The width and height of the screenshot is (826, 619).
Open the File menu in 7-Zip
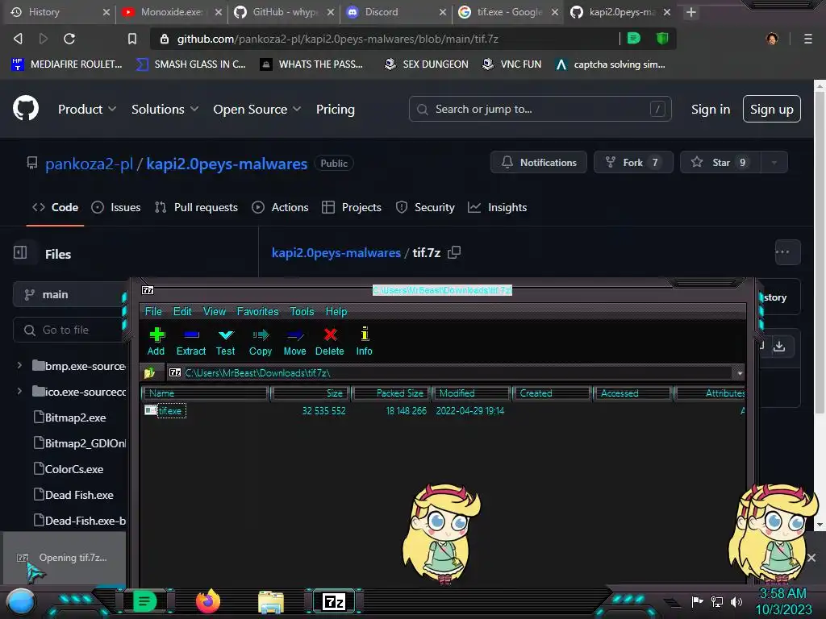[x=153, y=311]
